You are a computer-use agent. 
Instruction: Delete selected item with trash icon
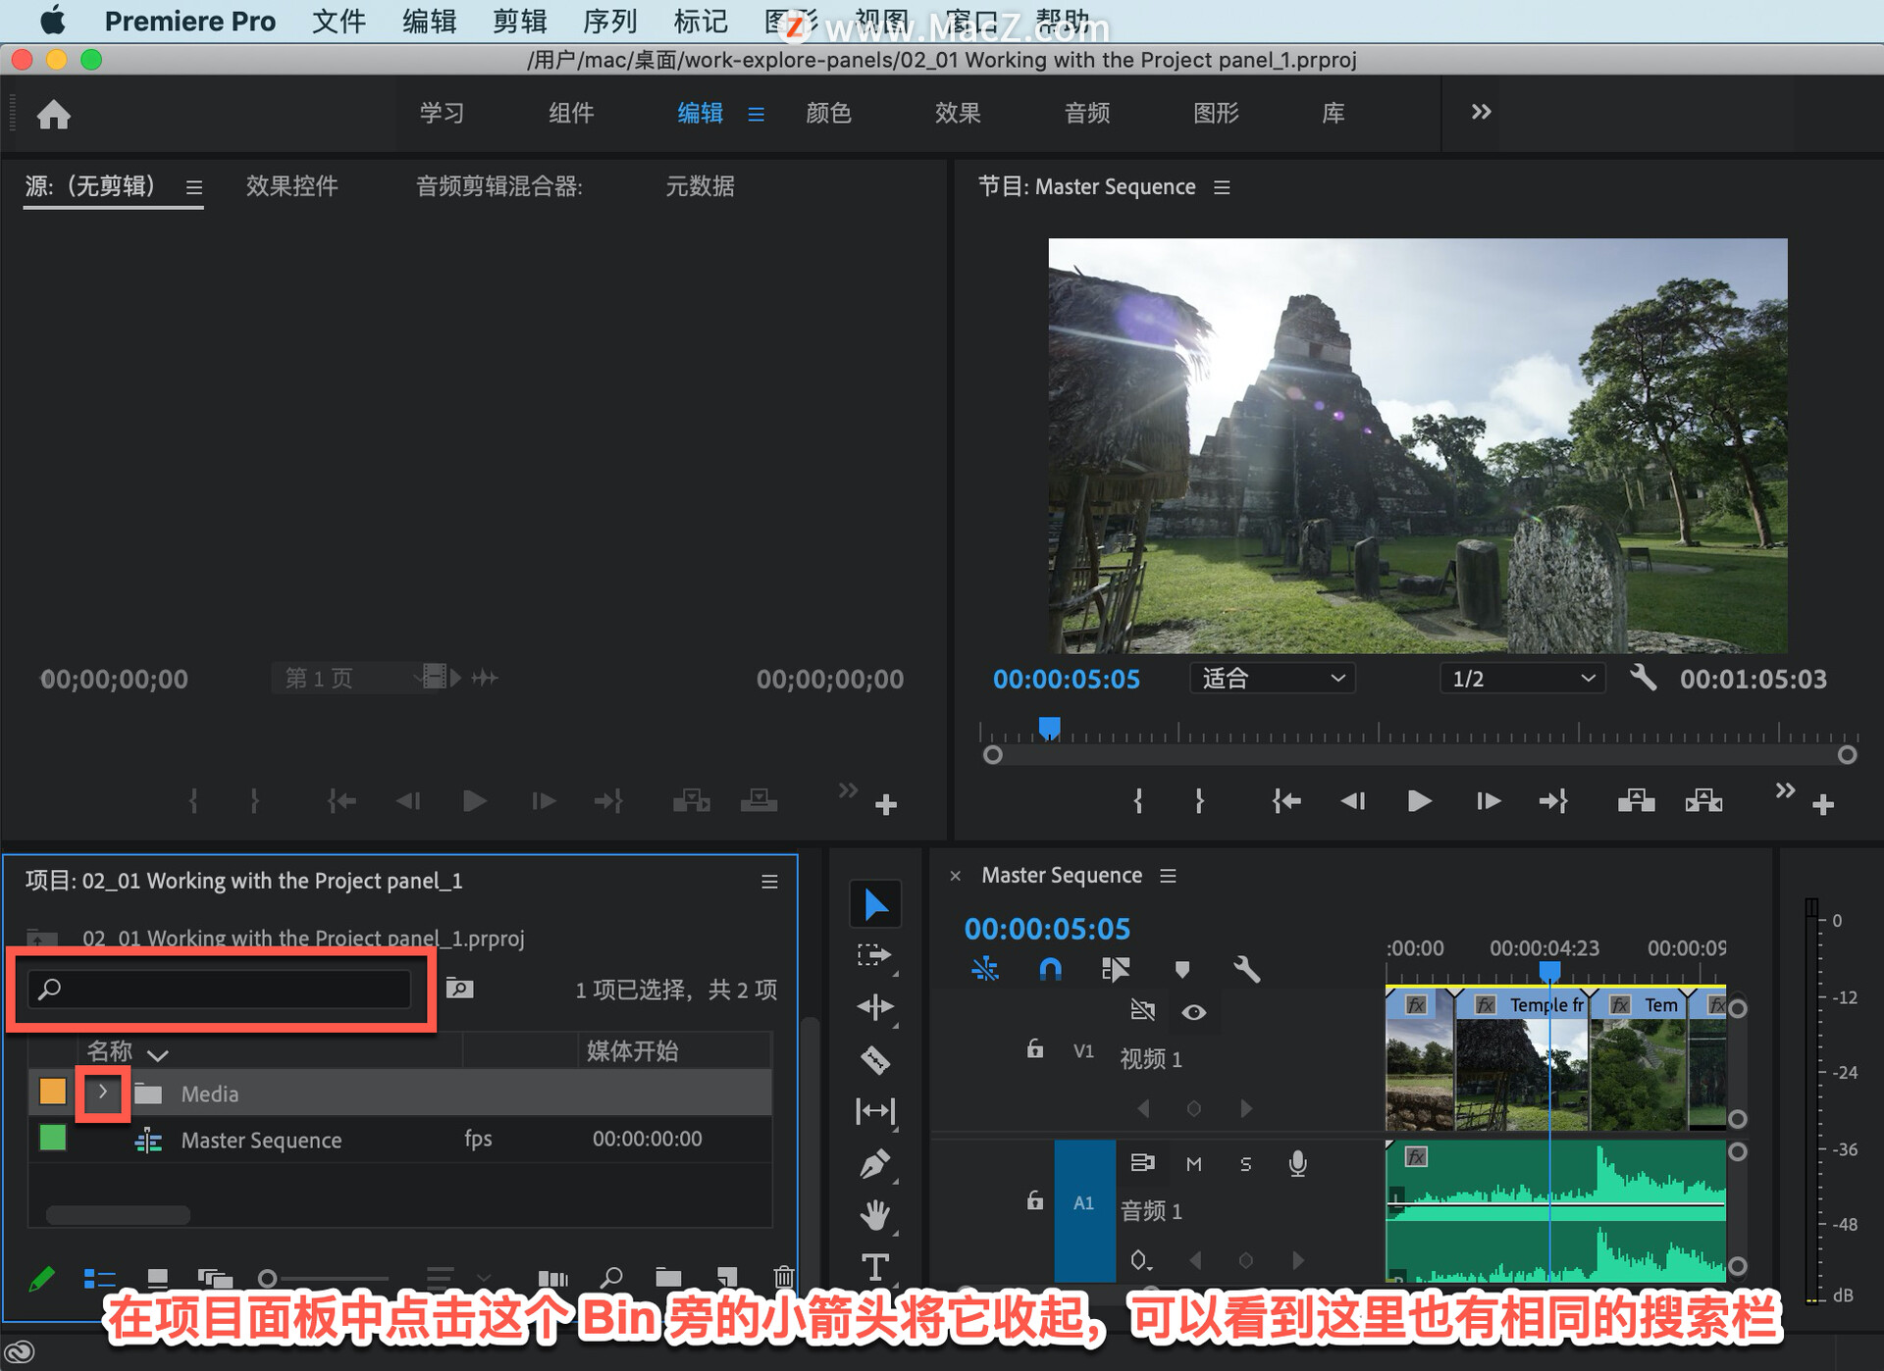click(x=783, y=1277)
